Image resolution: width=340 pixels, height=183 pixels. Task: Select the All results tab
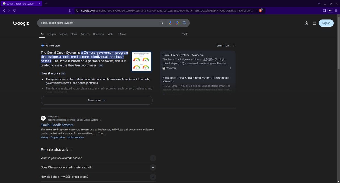pyautogui.click(x=42, y=34)
